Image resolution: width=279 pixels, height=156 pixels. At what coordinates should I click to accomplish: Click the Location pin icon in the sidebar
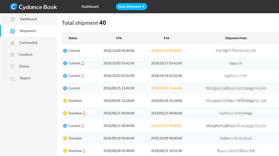(12, 55)
